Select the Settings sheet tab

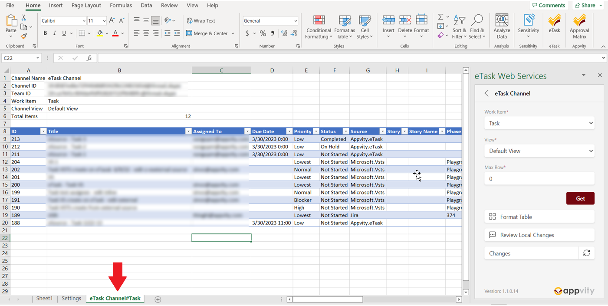[71, 299]
